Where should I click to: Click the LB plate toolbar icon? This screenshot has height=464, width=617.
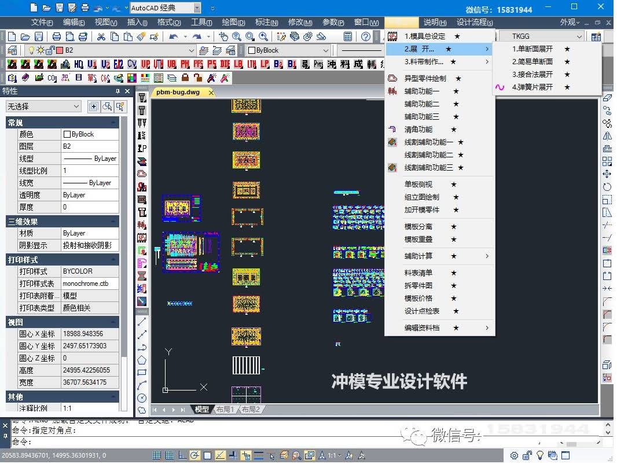pyautogui.click(x=238, y=64)
